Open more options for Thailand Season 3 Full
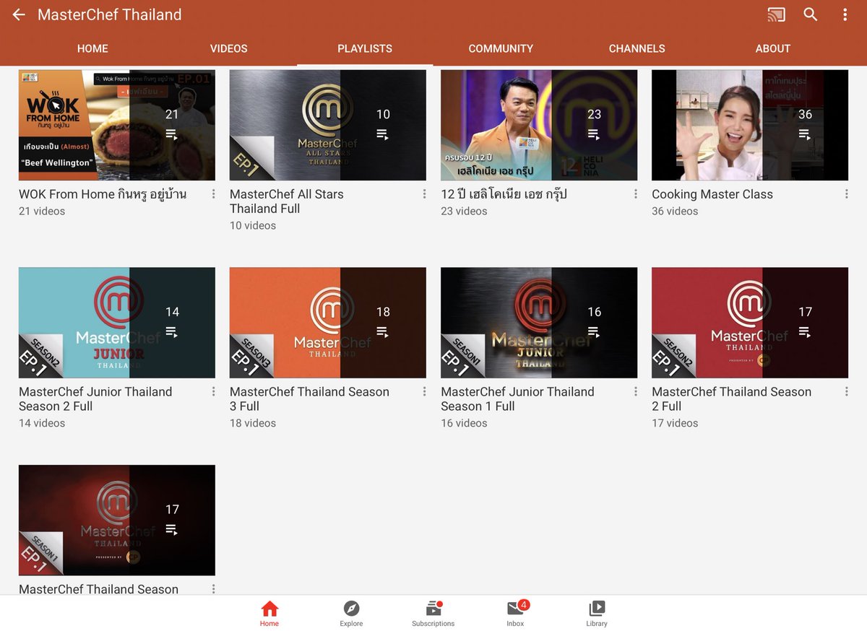This screenshot has height=631, width=867. [x=424, y=391]
